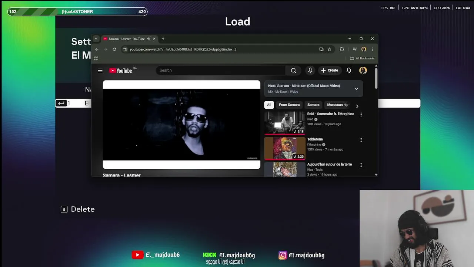The width and height of the screenshot is (474, 267).
Task: Open the YouTube account avatar menu
Action: (363, 70)
